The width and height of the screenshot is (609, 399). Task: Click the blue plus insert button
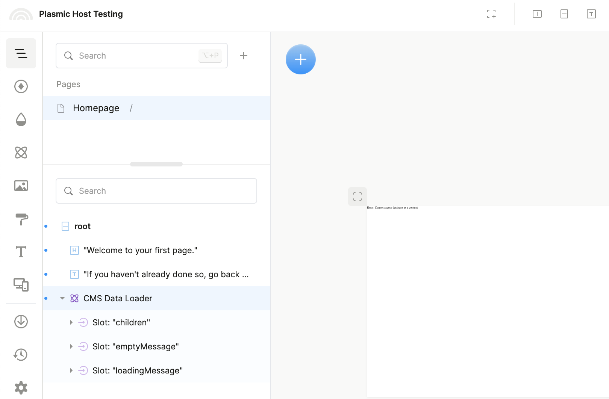click(x=301, y=59)
